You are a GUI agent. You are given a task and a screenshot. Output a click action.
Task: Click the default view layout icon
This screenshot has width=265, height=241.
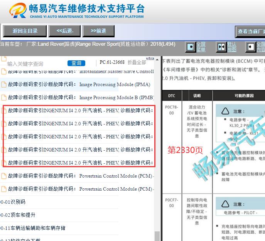pyautogui.click(x=221, y=47)
